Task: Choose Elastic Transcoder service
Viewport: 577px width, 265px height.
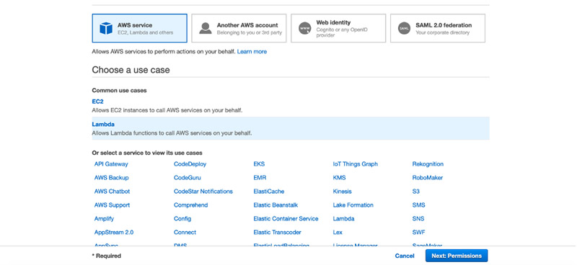Action: 277,233
